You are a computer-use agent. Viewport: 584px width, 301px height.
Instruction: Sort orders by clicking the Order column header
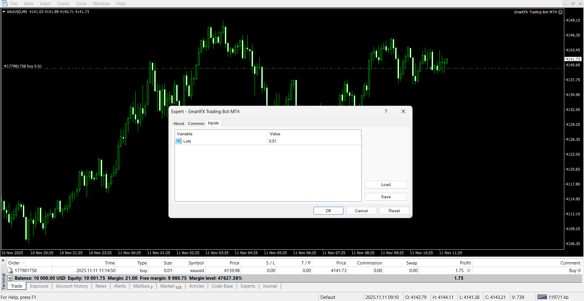click(x=14, y=263)
